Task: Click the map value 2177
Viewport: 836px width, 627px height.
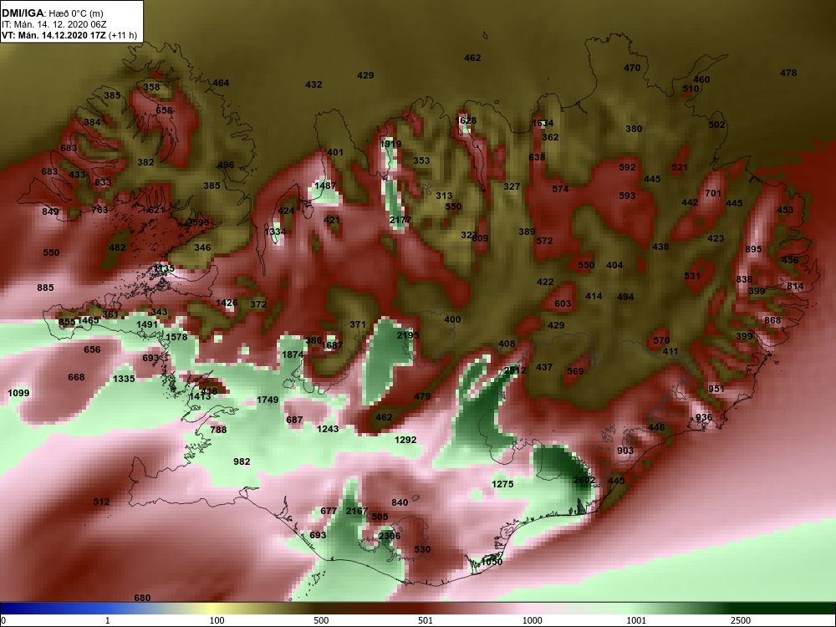Action: [400, 220]
